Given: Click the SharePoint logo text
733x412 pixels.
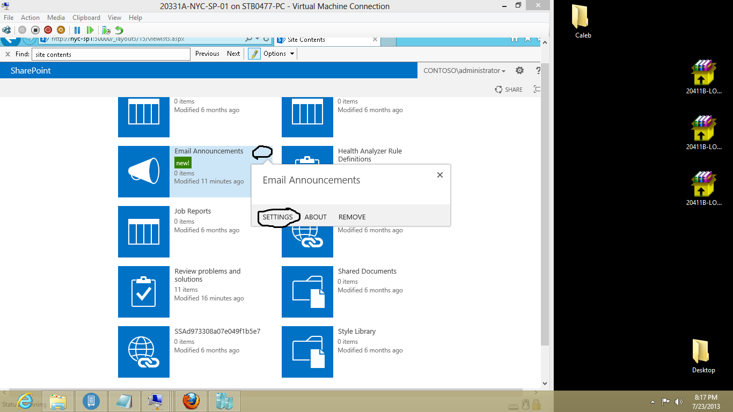Looking at the screenshot, I should pyautogui.click(x=31, y=70).
